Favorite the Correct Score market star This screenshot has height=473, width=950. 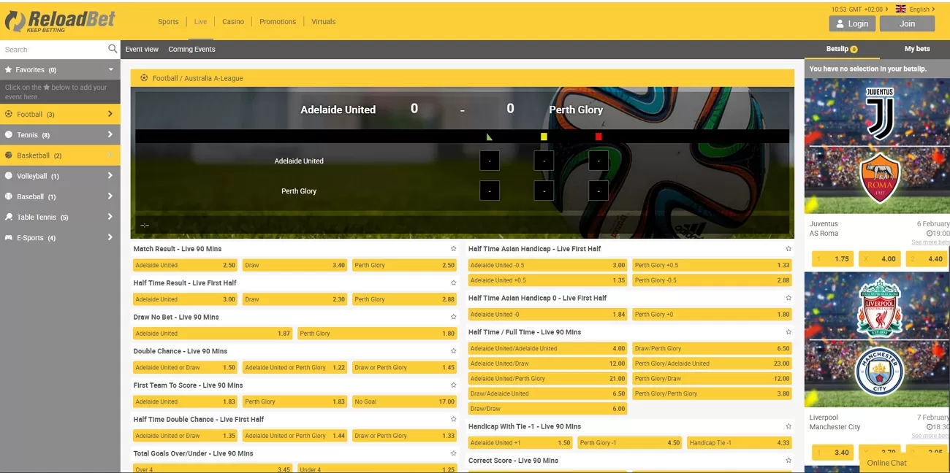click(788, 461)
